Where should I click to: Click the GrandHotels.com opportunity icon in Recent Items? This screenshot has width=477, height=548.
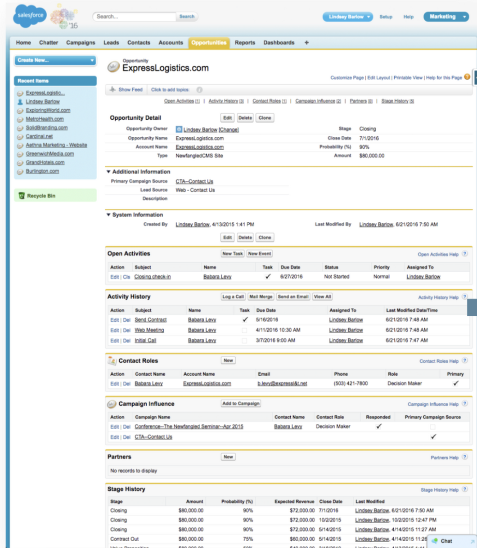pos(20,163)
